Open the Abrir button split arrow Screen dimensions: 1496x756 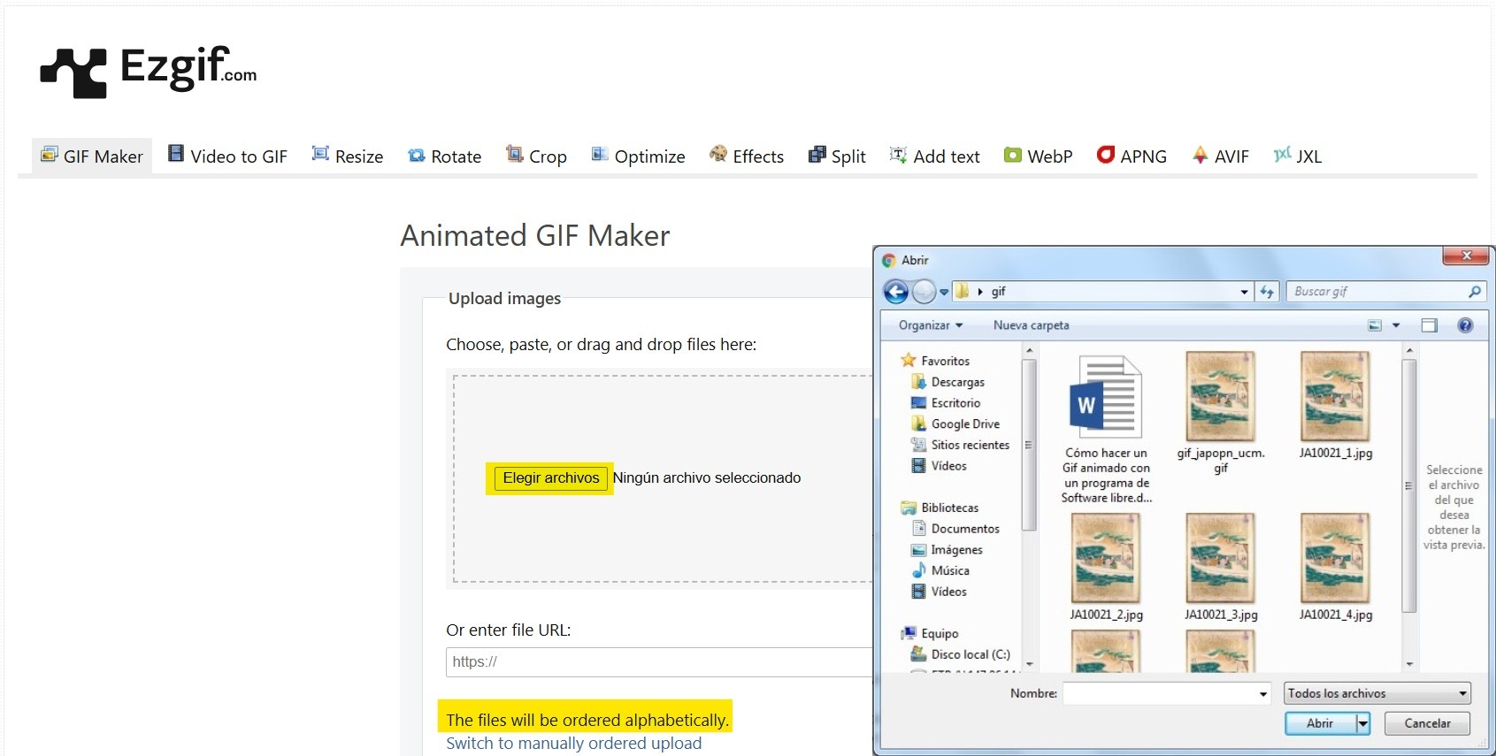point(1363,723)
